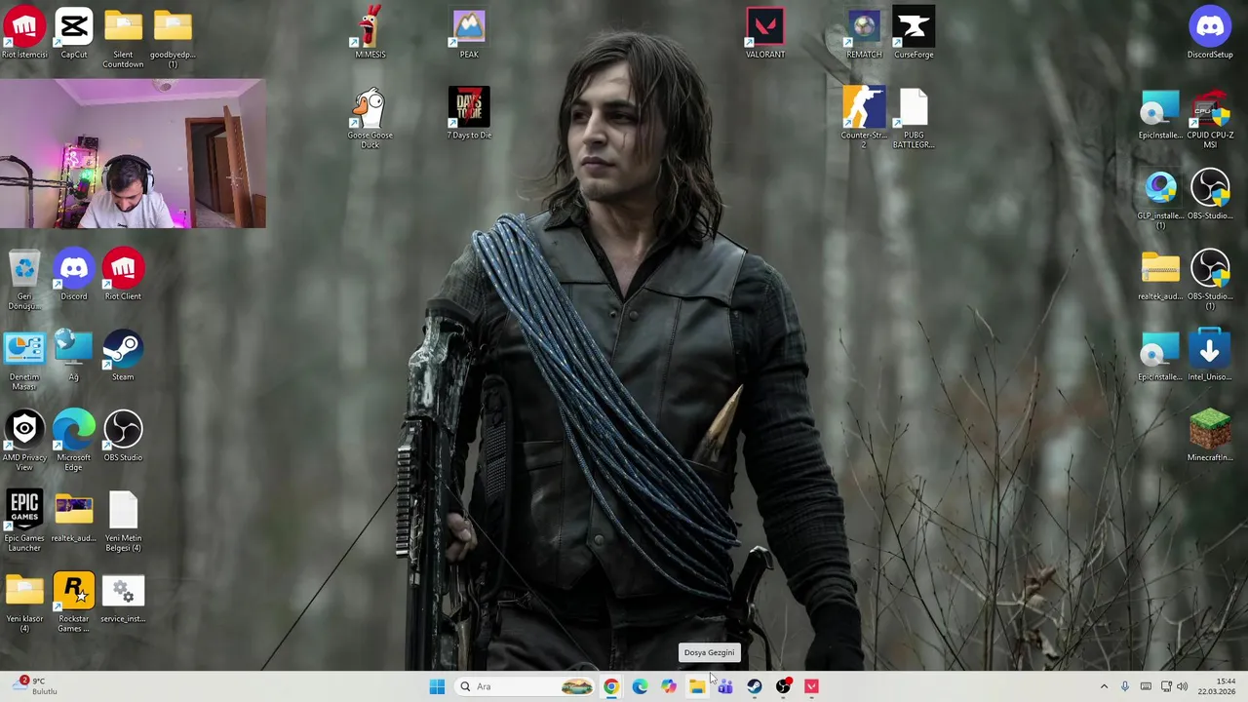Open Microsoft Edge from the taskbar
This screenshot has width=1248, height=702.
point(640,686)
